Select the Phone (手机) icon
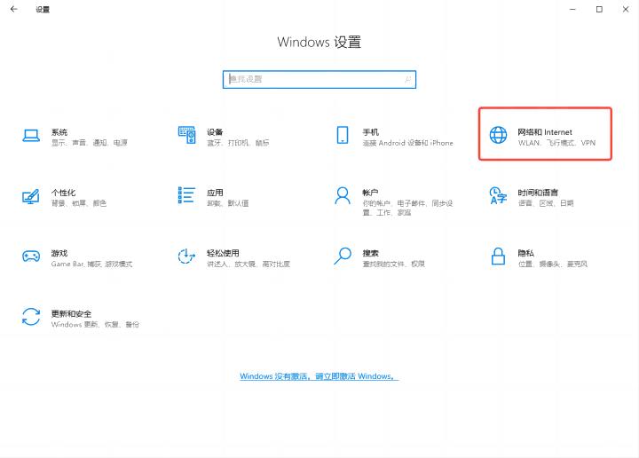Screen dimensions: 639x458 coord(343,135)
